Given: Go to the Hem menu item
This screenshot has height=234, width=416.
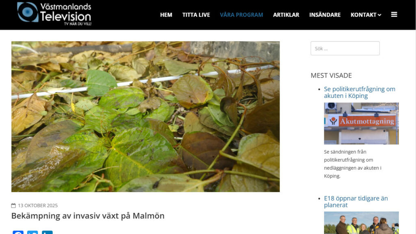Looking at the screenshot, I should coord(166,15).
